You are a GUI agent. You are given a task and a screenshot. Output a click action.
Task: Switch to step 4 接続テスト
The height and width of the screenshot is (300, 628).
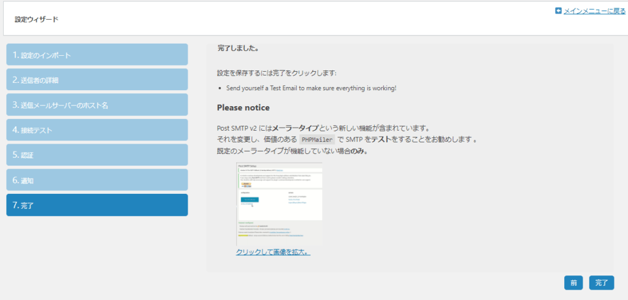(x=97, y=130)
